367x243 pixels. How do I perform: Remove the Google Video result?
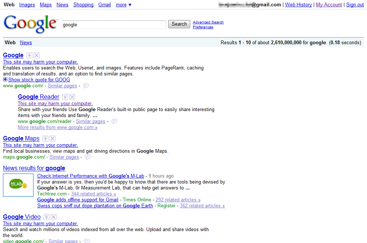click(x=54, y=217)
